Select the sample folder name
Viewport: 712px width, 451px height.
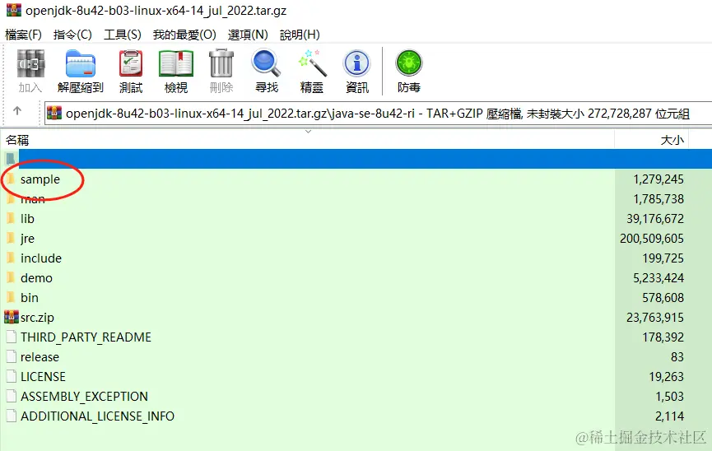(x=40, y=179)
